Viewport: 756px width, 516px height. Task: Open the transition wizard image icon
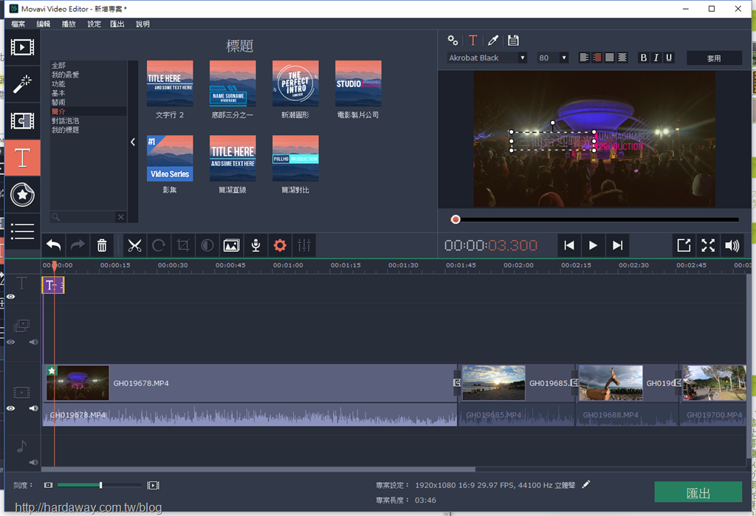[231, 246]
